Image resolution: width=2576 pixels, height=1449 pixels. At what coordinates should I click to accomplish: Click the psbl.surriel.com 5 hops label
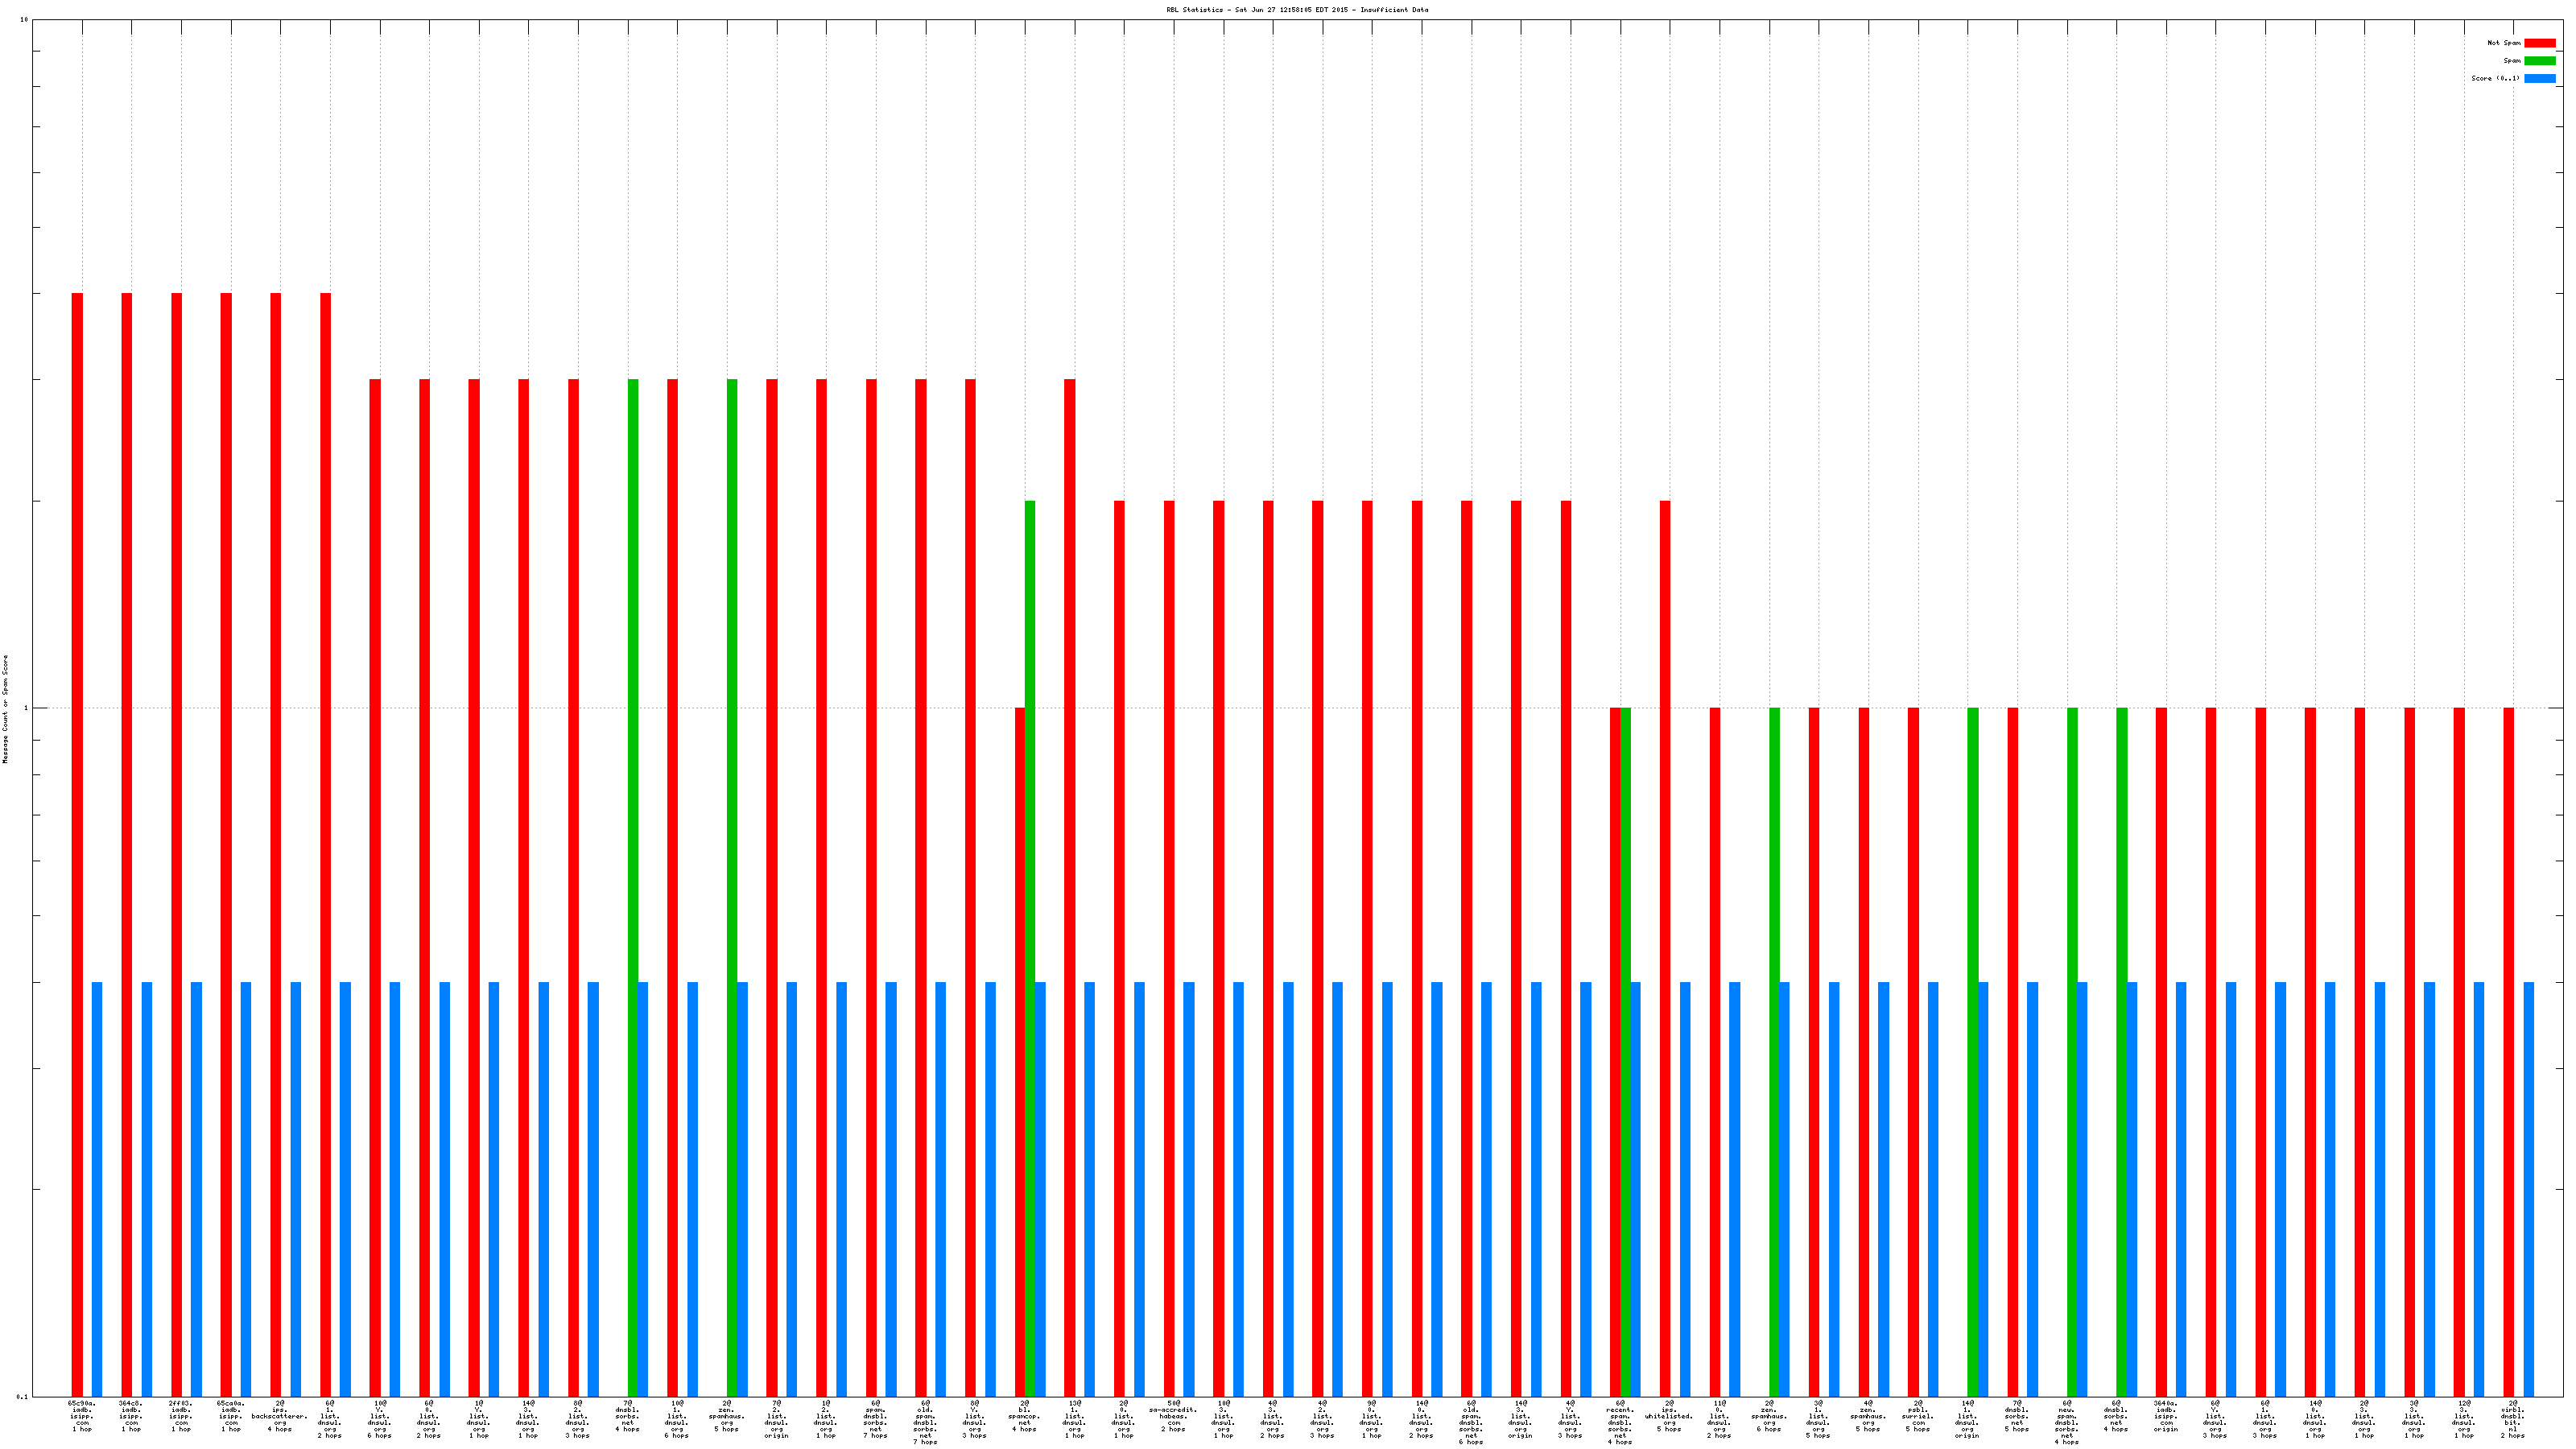1917,1416
